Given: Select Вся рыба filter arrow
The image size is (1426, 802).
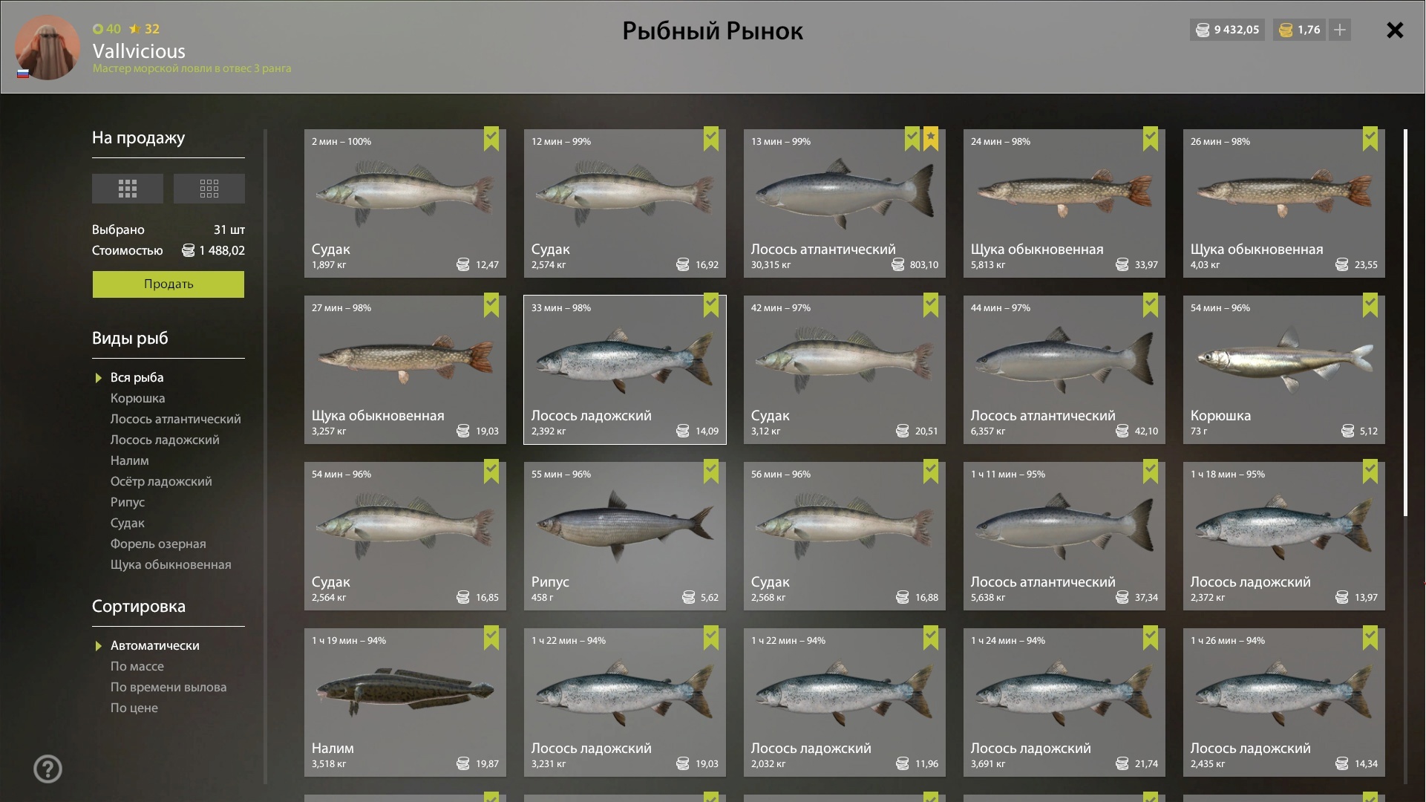Looking at the screenshot, I should pyautogui.click(x=98, y=378).
